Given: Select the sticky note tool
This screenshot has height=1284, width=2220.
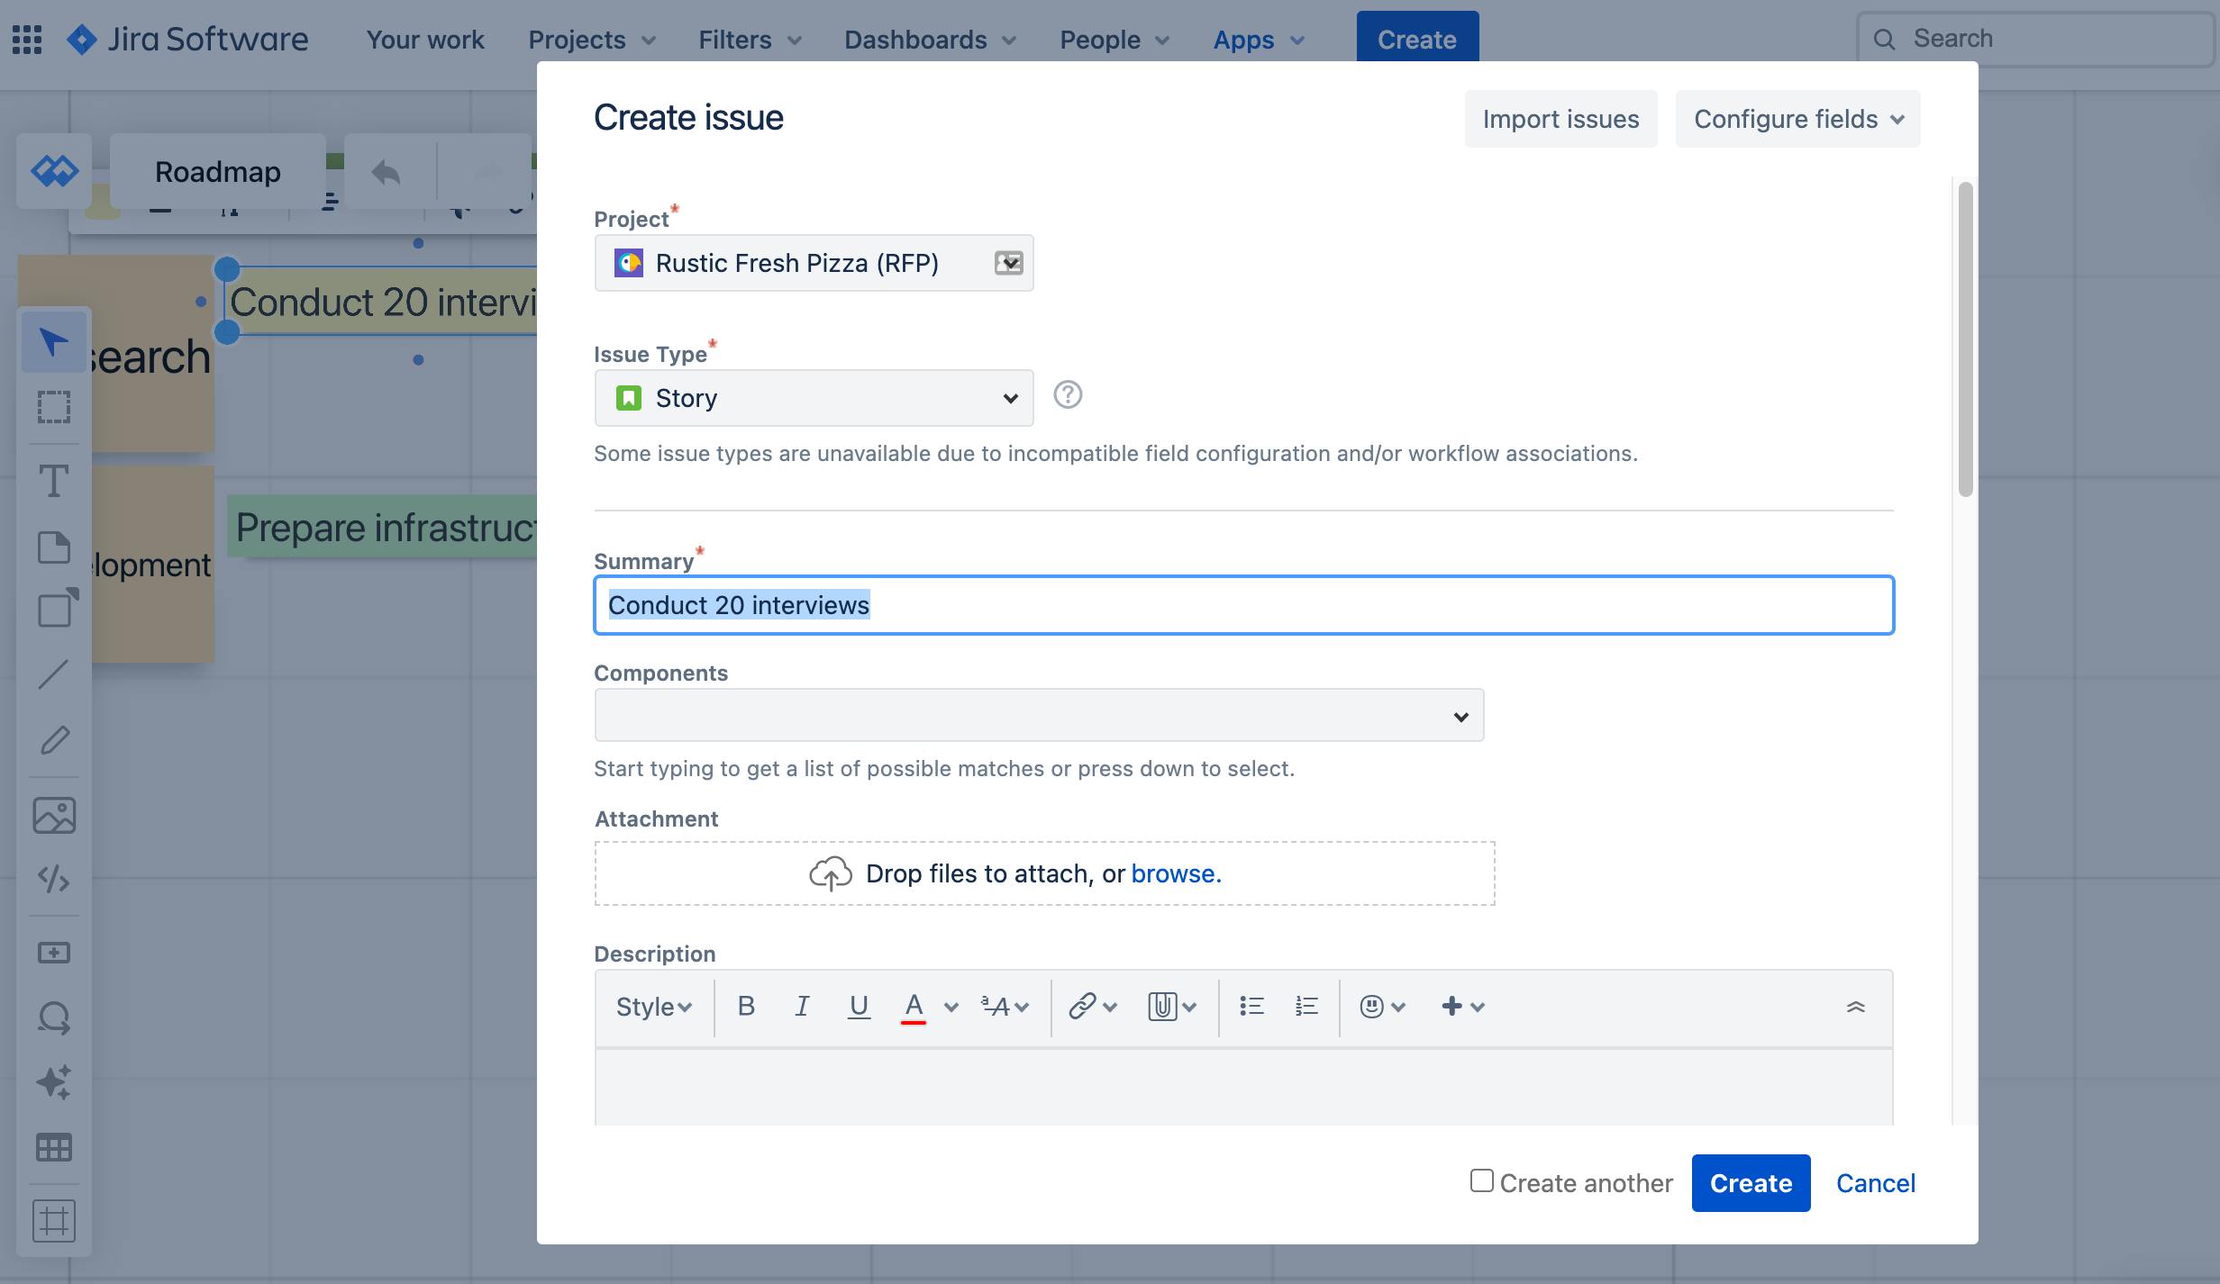Looking at the screenshot, I should (54, 547).
